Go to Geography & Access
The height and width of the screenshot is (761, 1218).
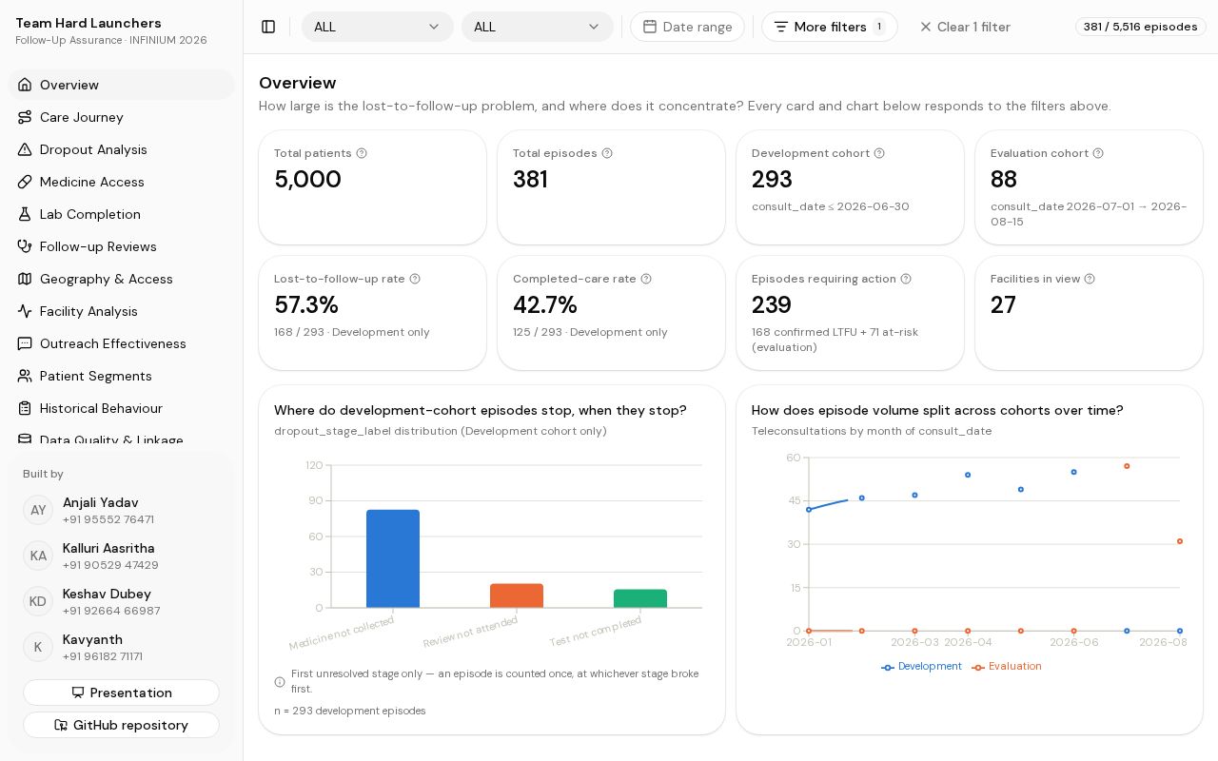122,279
